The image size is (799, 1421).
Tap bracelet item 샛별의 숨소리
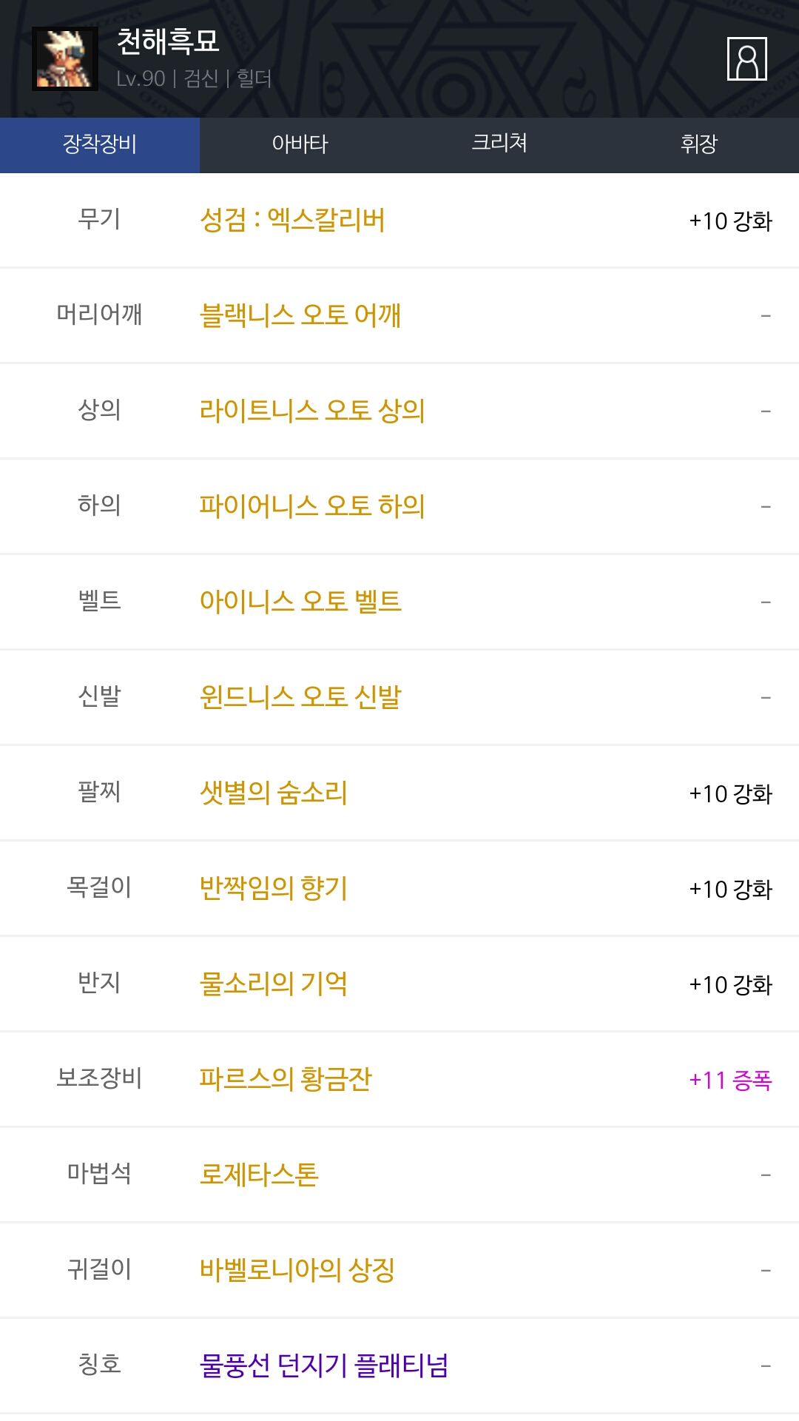pos(274,793)
